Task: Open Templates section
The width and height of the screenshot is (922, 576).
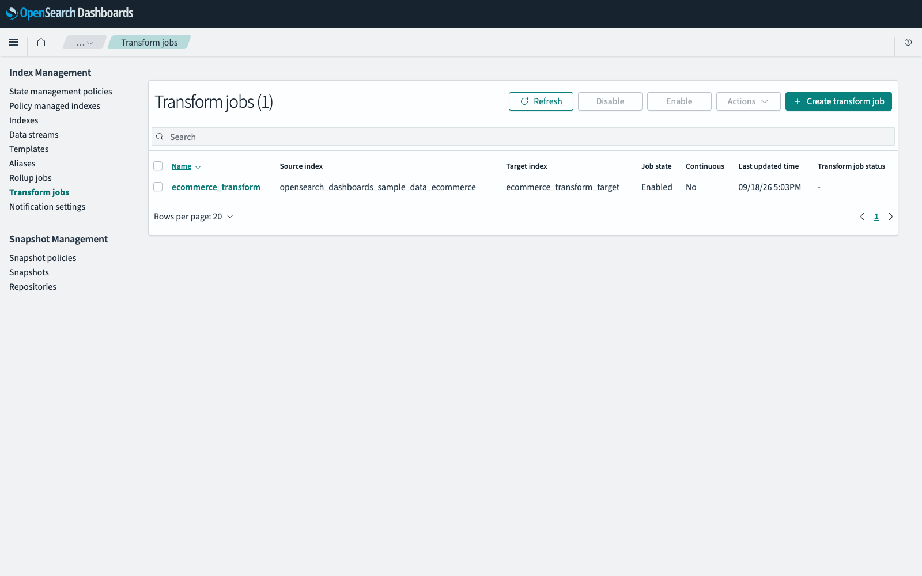Action: coord(29,149)
